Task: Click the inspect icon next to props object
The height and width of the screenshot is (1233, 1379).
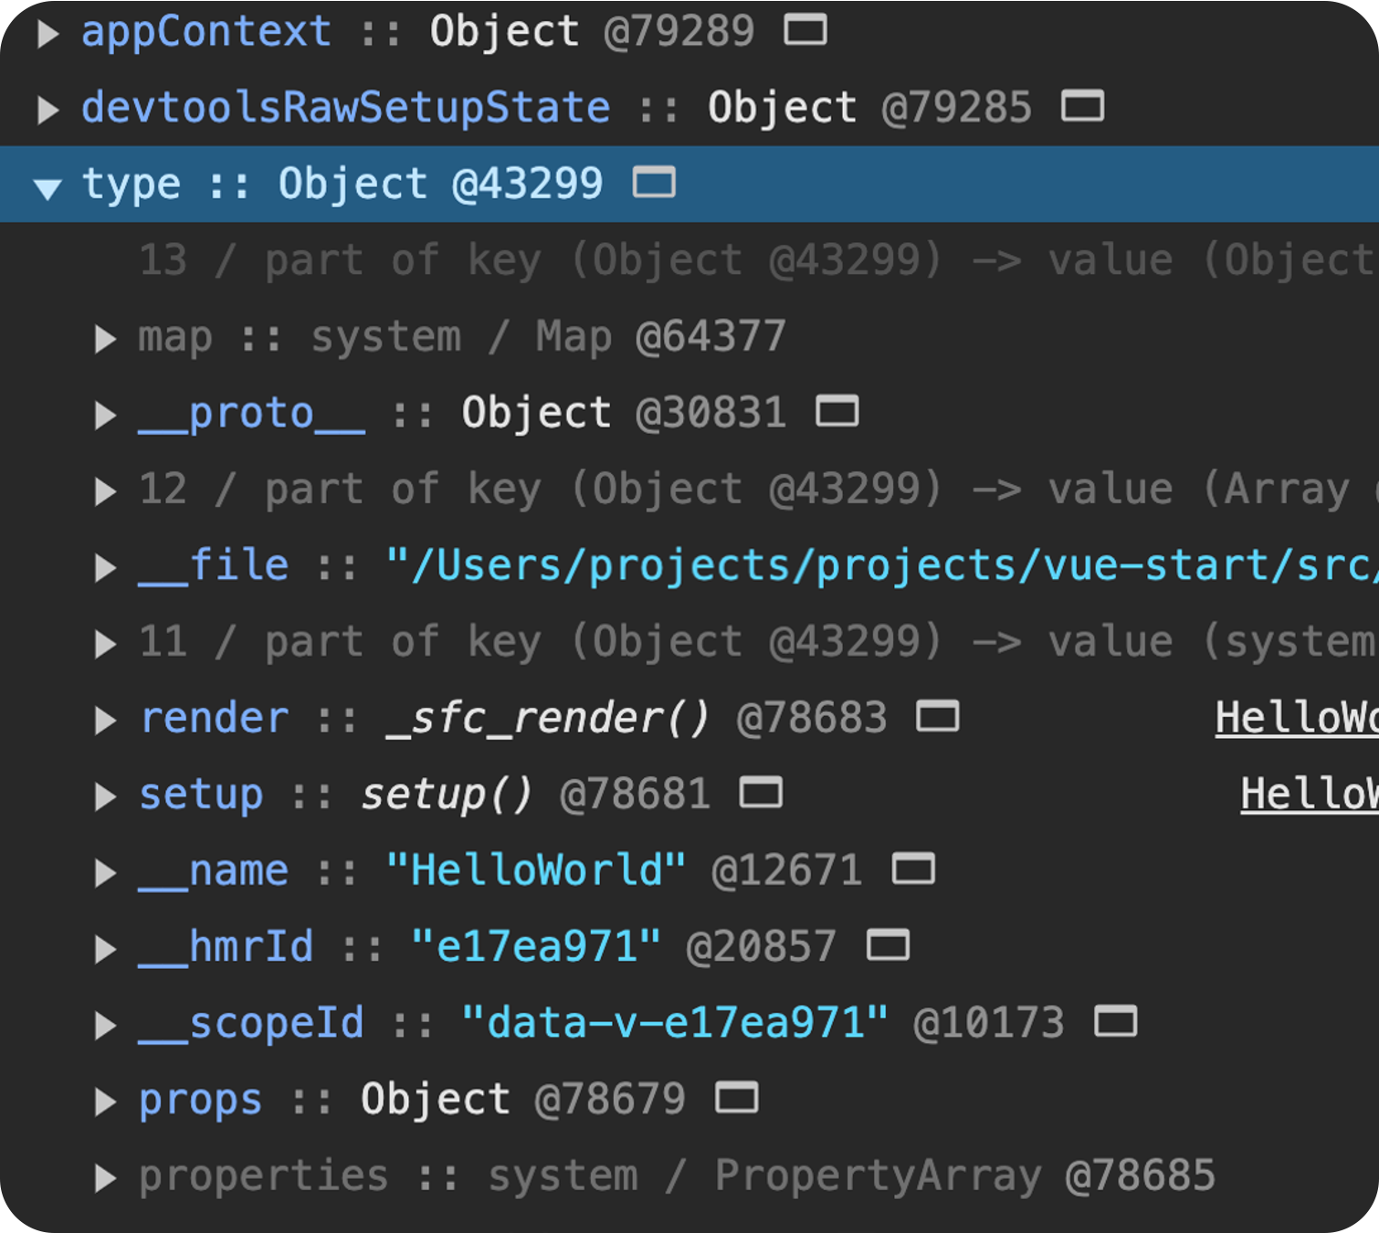Action: click(x=736, y=1099)
